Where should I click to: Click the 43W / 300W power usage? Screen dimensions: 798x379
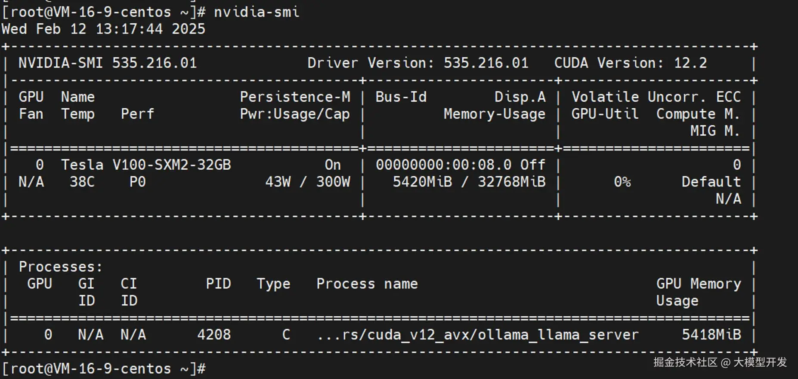pos(307,182)
